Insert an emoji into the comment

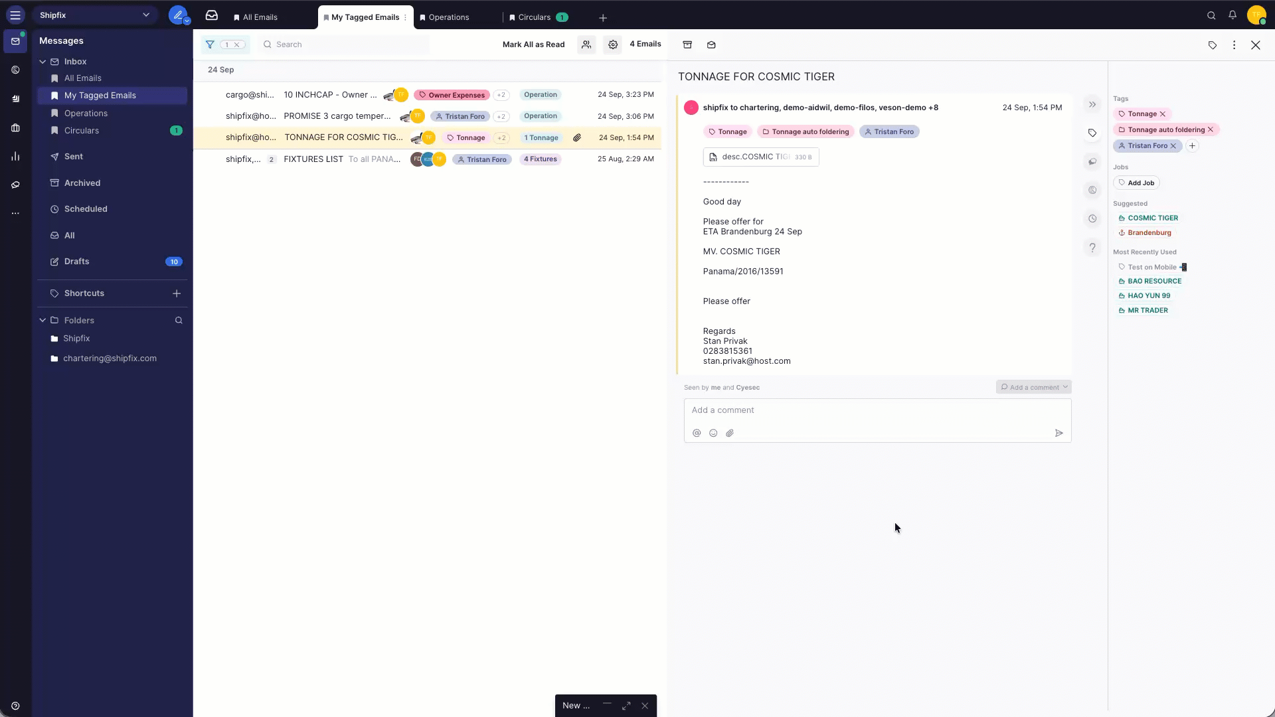click(x=713, y=433)
